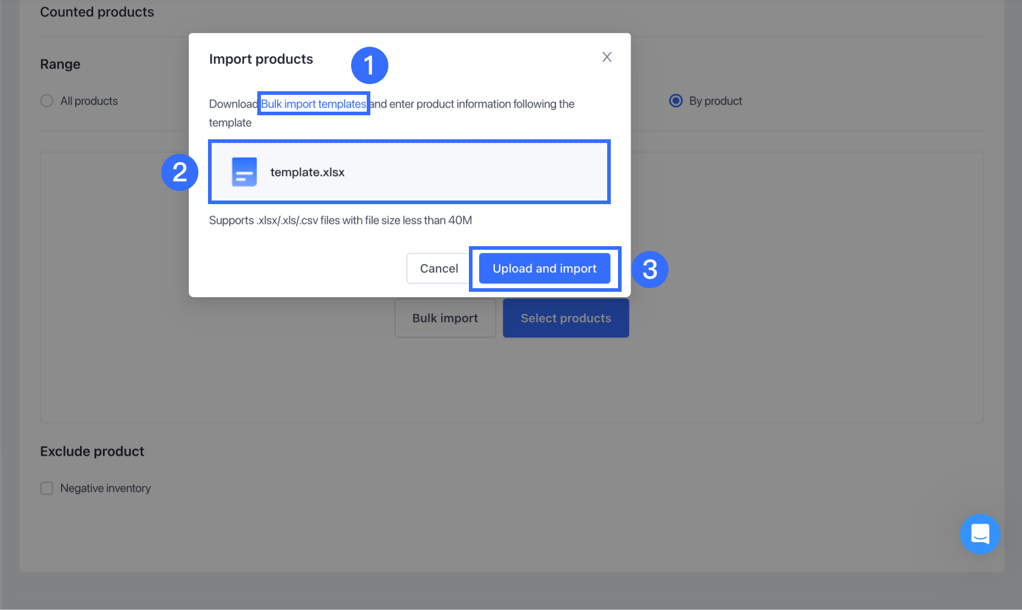The width and height of the screenshot is (1022, 610).
Task: Click the step 1 numbered marker
Action: coord(369,65)
